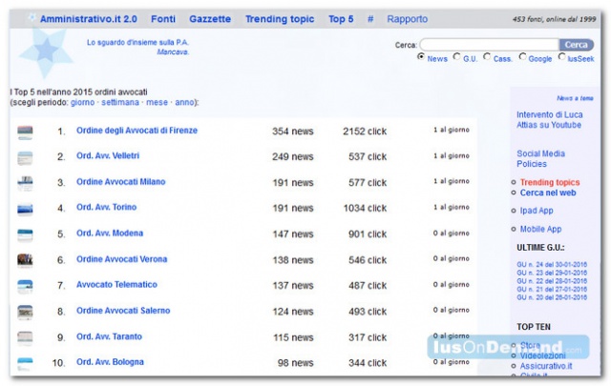Click the News a tema label
The width and height of the screenshot is (611, 386).
pyautogui.click(x=575, y=98)
